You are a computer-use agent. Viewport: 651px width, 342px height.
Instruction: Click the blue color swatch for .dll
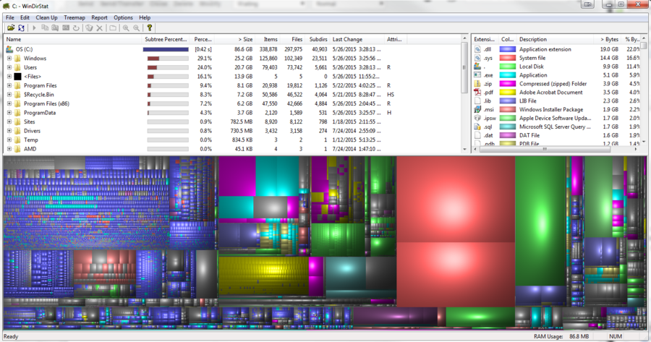(508, 49)
